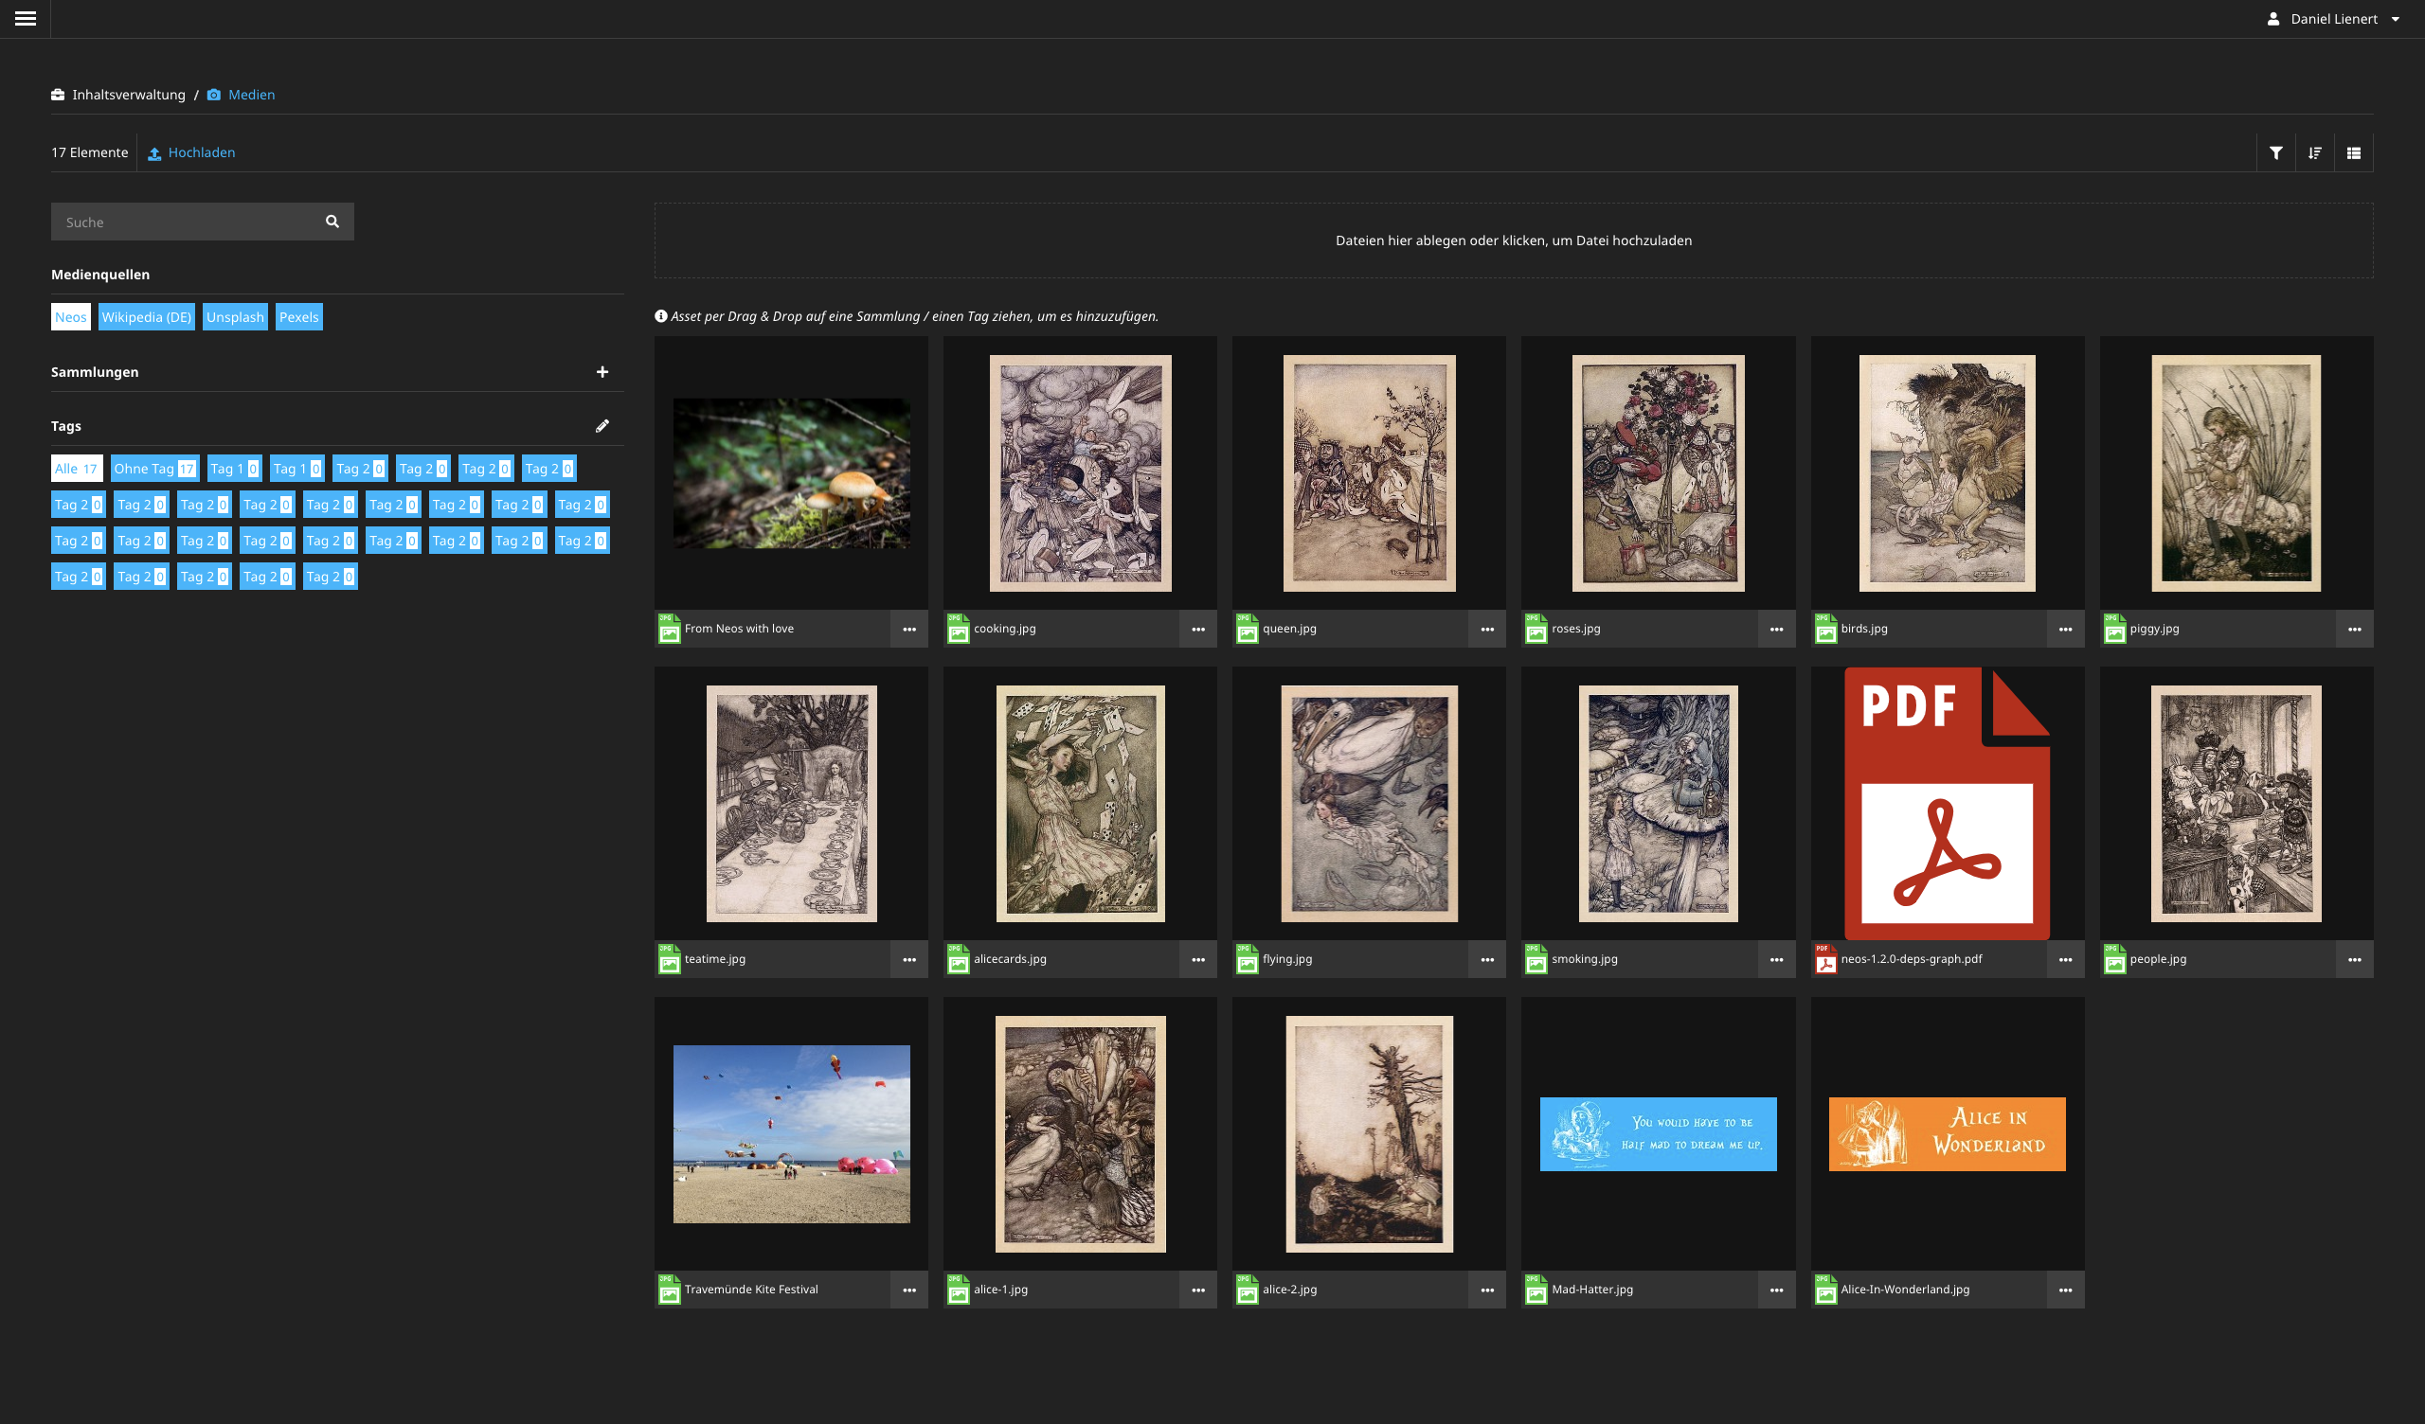
Task: Open options menu for smoking.jpg
Action: (1776, 959)
